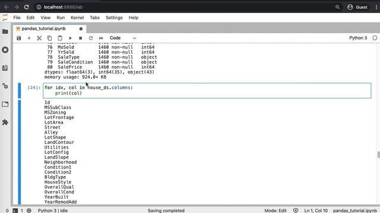Click the Python 3 kernel name
380x213 pixels.
point(358,38)
